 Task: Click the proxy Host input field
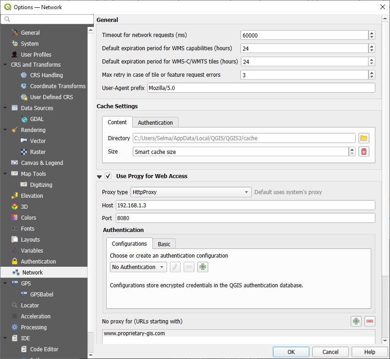point(245,206)
